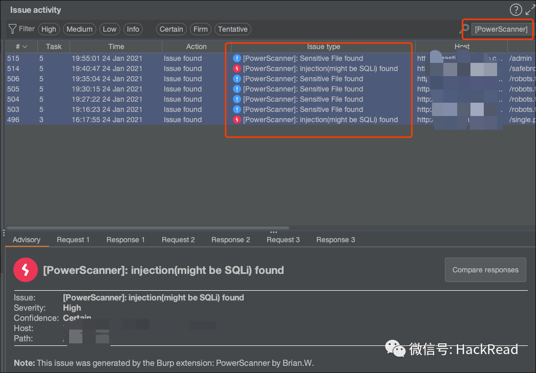This screenshot has height=373, width=536.
Task: Click the large red advisory severity icon
Action: (26, 270)
